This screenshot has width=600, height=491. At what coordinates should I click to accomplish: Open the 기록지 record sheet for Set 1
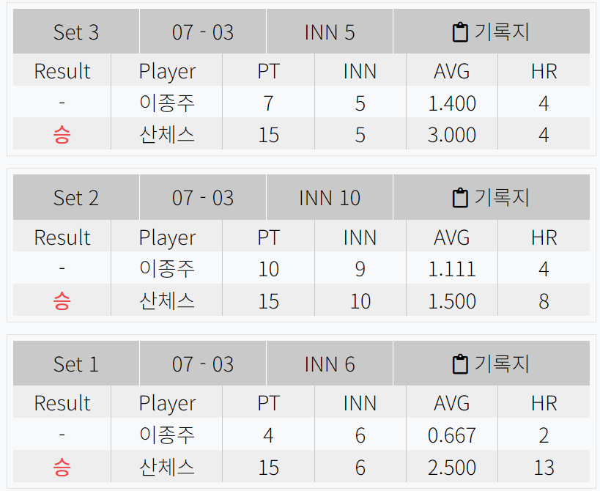coord(492,363)
